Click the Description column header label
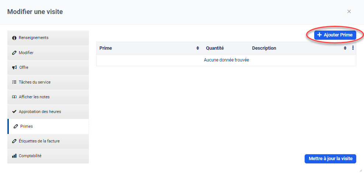This screenshot has width=364, height=173. click(x=264, y=48)
